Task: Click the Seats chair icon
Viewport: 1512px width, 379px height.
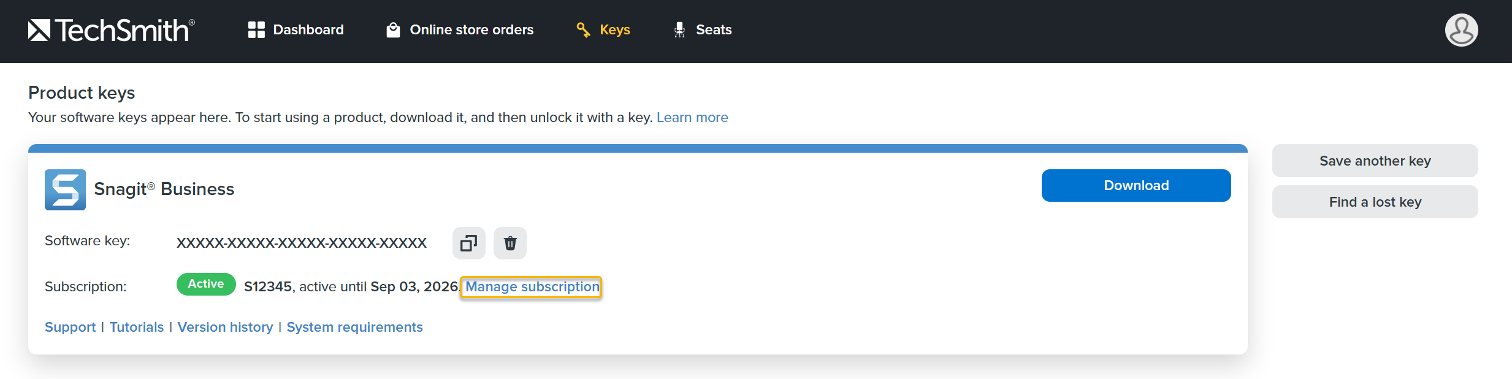Action: (x=679, y=30)
